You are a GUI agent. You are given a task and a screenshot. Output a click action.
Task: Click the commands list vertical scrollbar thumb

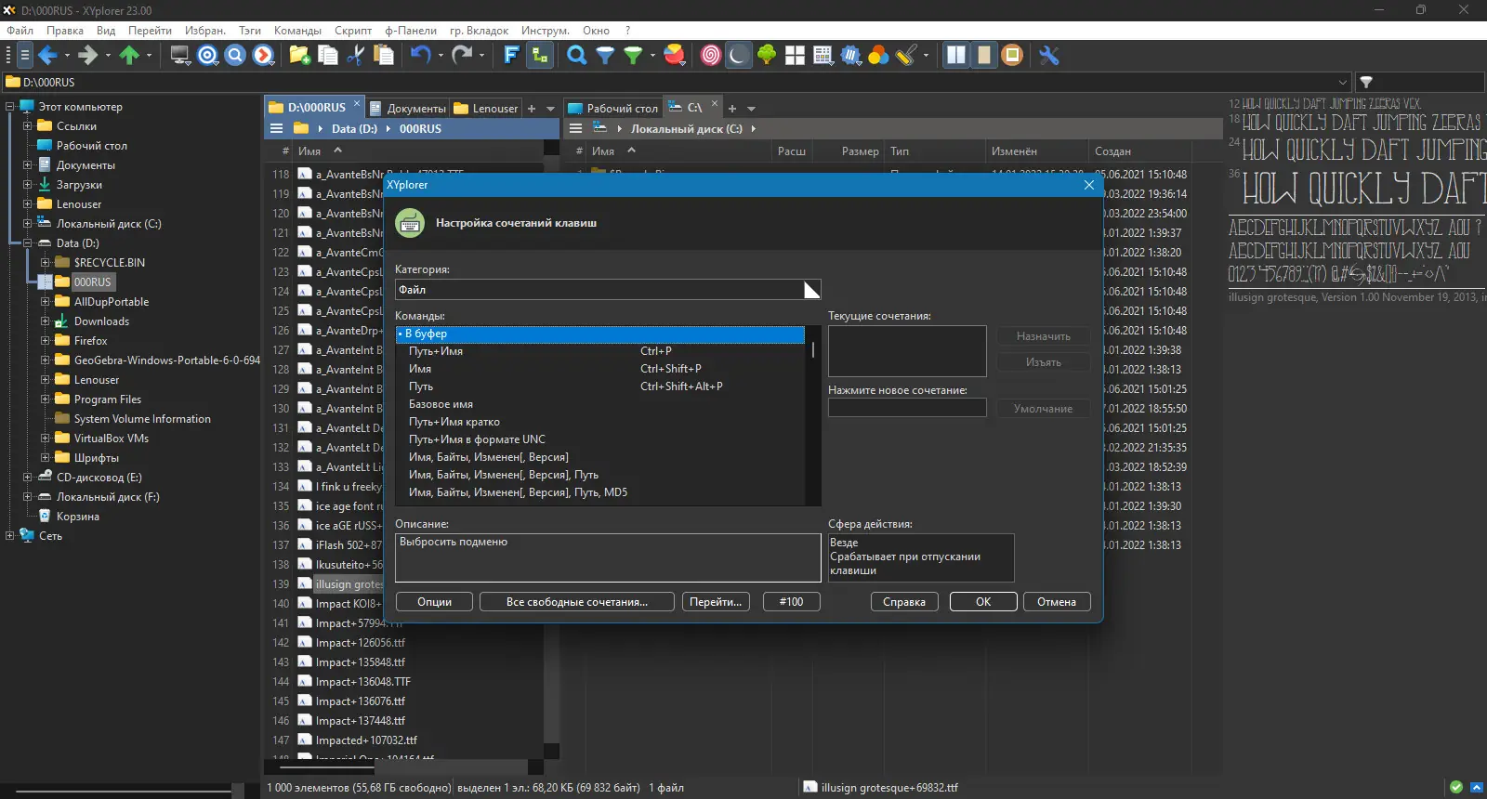[x=813, y=349]
